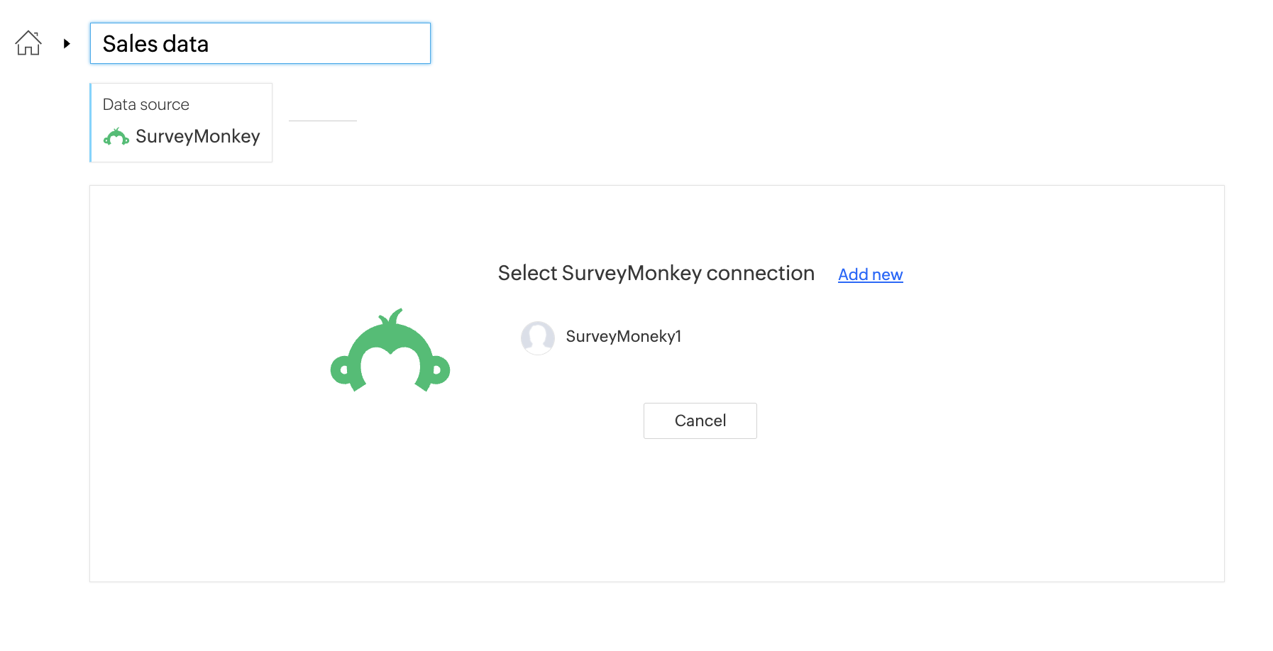Image resolution: width=1273 pixels, height=651 pixels.
Task: Click the Sales data name field
Action: [x=260, y=43]
